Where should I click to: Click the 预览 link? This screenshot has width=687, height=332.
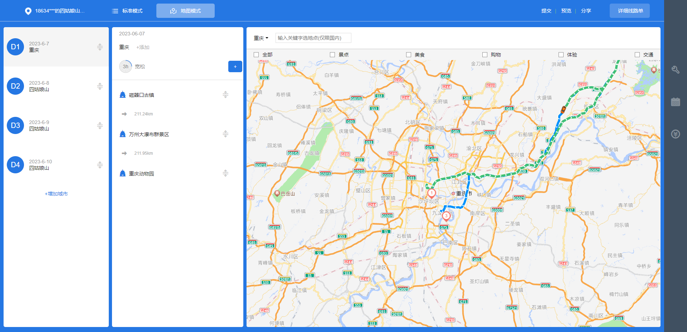click(x=566, y=11)
